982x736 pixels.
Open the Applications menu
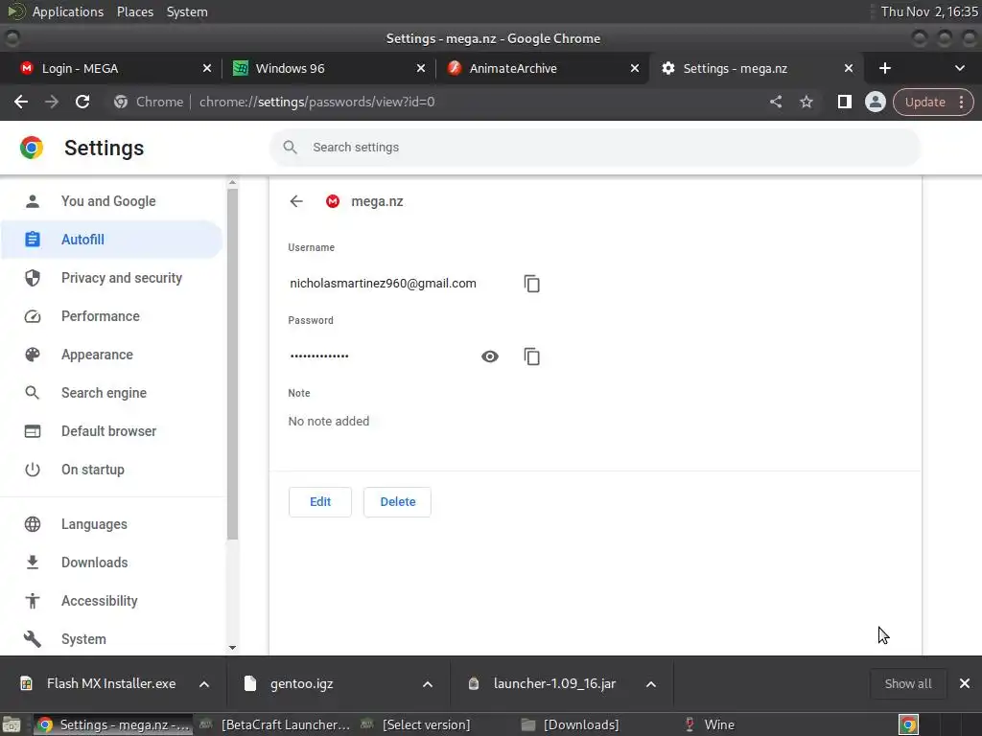click(x=68, y=11)
